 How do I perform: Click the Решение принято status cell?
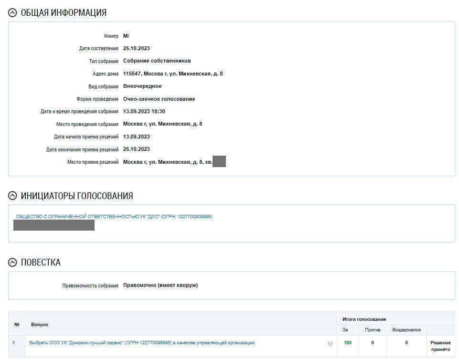(x=440, y=346)
